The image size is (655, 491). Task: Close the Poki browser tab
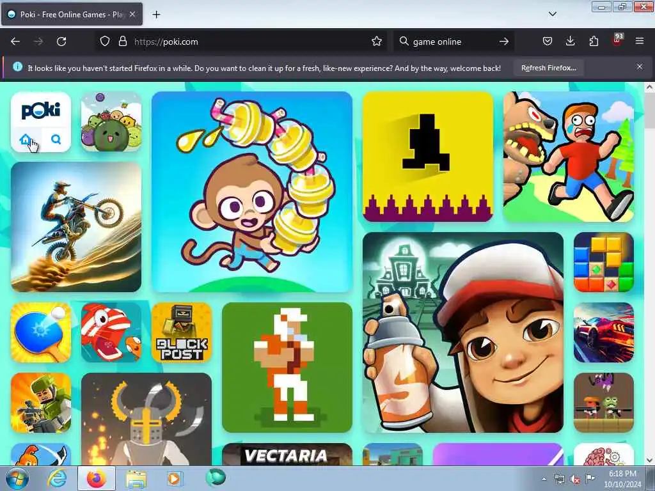tap(132, 14)
